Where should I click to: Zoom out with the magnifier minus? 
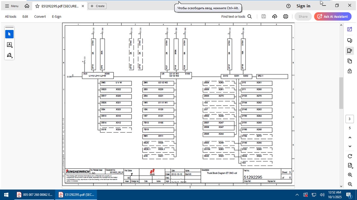coord(350,184)
